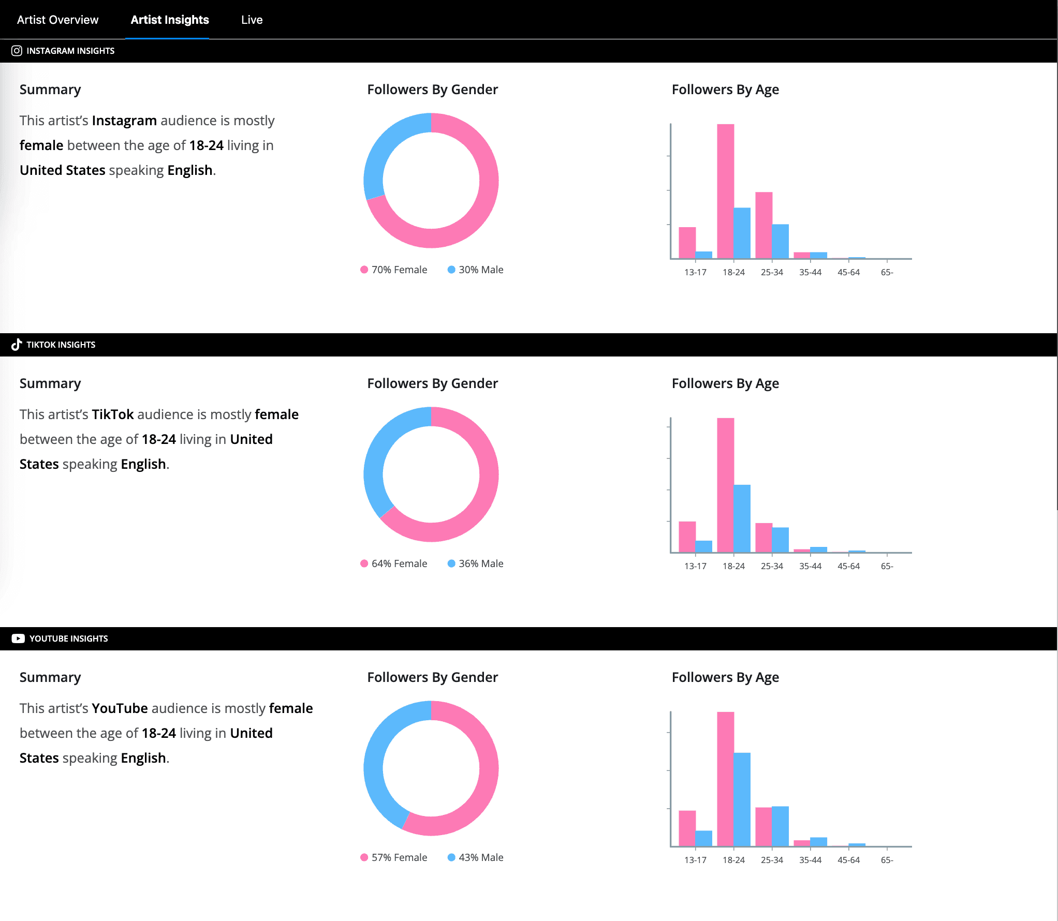Expand the Instagram Insights section header
1058x921 pixels.
click(x=70, y=51)
